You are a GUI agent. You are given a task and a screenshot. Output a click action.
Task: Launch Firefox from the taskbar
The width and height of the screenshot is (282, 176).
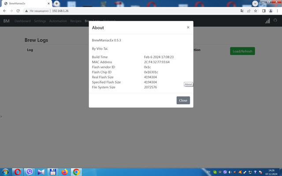pyautogui.click(x=65, y=172)
